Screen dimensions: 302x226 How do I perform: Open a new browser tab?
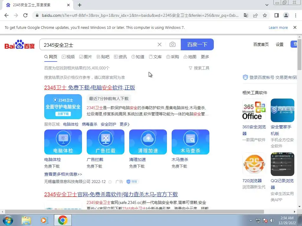click(x=80, y=5)
